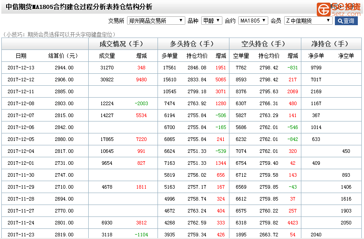Click the 成交量 column header
The width and height of the screenshot is (364, 239).
[x=107, y=56]
